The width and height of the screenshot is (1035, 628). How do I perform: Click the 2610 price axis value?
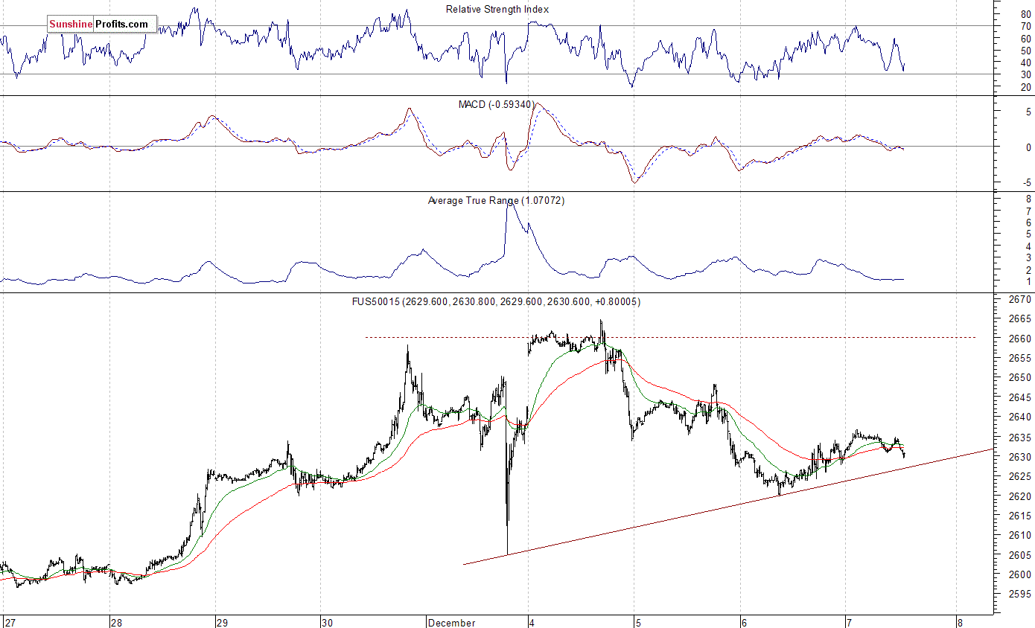click(1021, 536)
